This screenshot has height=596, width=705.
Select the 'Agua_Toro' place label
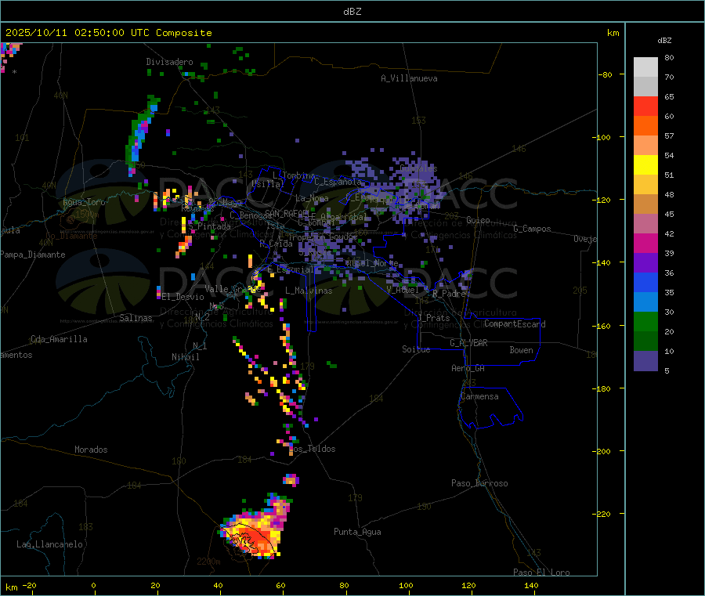click(x=84, y=202)
